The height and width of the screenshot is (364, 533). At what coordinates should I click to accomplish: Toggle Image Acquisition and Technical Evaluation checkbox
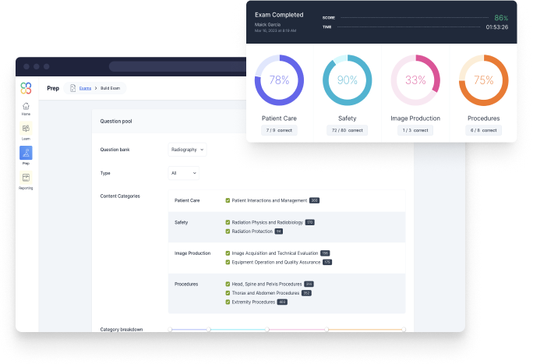228,253
